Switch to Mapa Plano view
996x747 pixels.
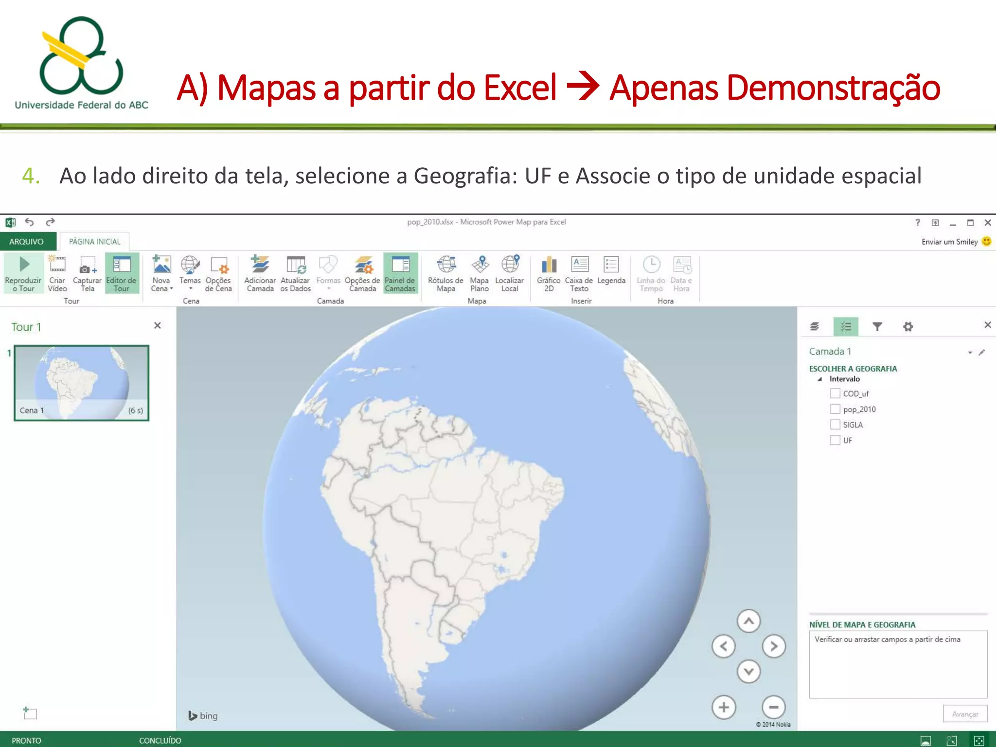(480, 273)
